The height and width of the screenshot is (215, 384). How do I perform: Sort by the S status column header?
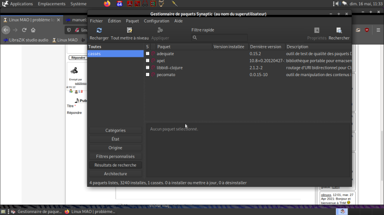point(147,46)
